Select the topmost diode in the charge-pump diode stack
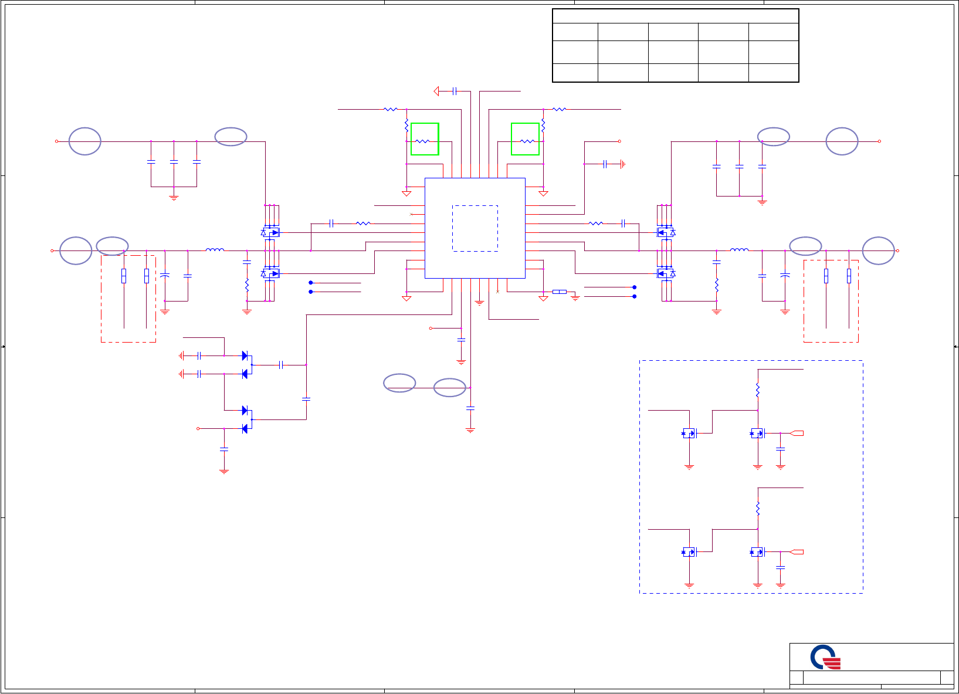 coord(245,356)
